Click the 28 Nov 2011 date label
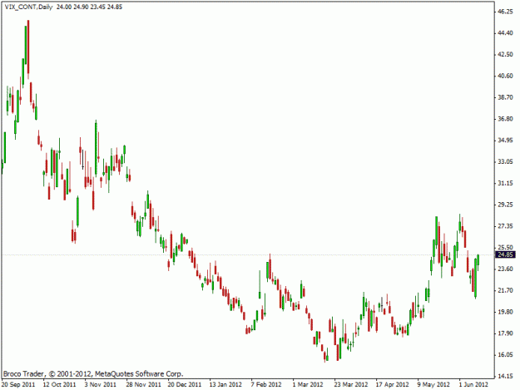520x390 pixels. (143, 385)
